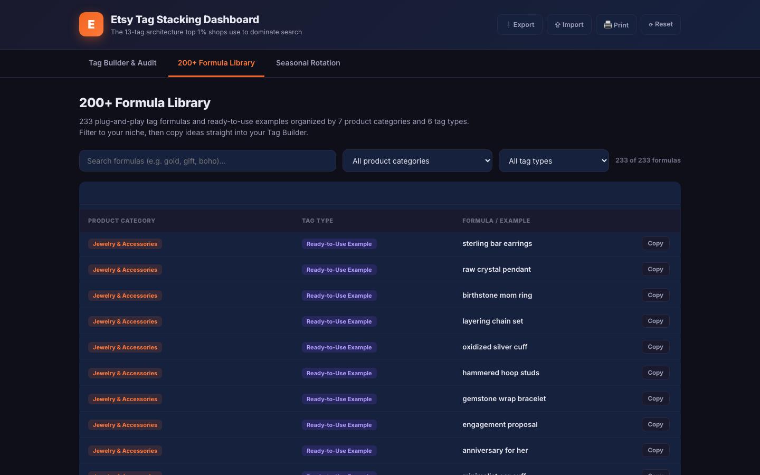
Task: Click the category badge in gemstone wrap bracelet row
Action: click(x=125, y=399)
